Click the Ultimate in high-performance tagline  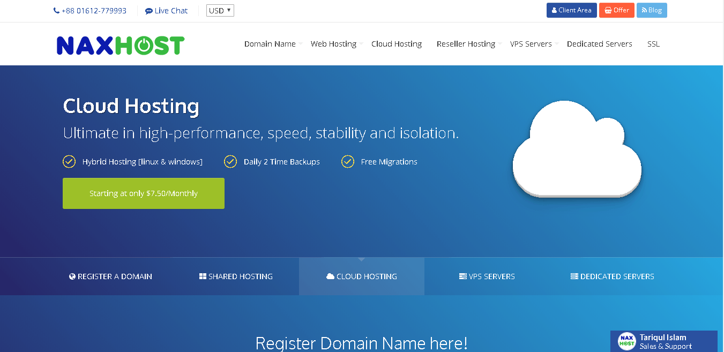point(261,133)
